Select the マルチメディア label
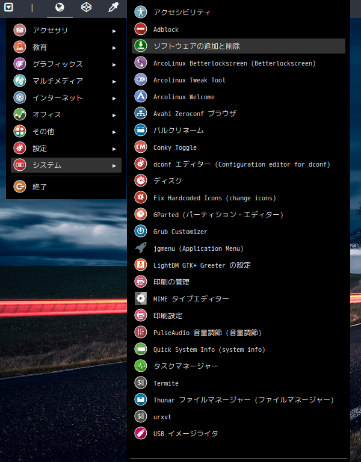 pos(58,81)
